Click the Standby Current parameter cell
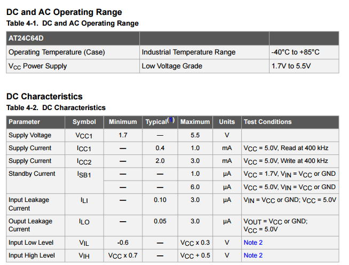This screenshot has width=349, height=265. tap(32, 174)
